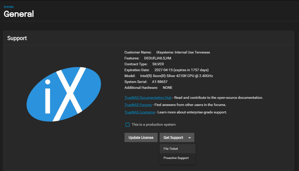Screen dimensions: 299x171
Task: Select additional hardware value 'NONE'
Action: click(168, 88)
